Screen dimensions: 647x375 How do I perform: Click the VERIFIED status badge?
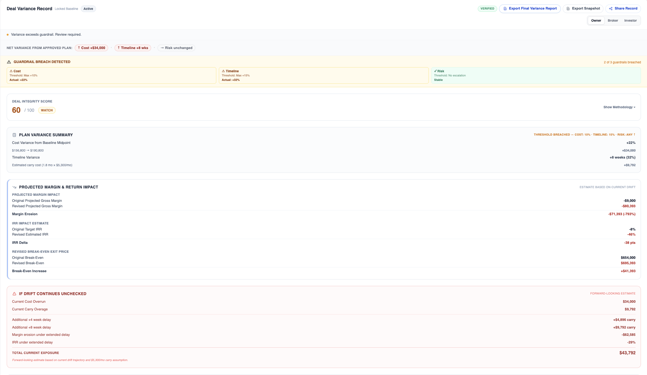pyautogui.click(x=487, y=9)
